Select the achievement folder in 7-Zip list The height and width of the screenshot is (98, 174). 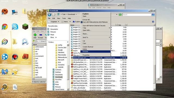(x=39, y=47)
